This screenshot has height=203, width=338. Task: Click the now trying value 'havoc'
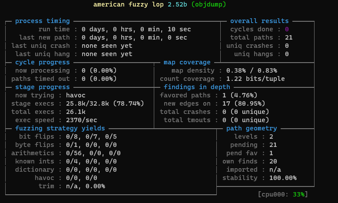click(76, 95)
